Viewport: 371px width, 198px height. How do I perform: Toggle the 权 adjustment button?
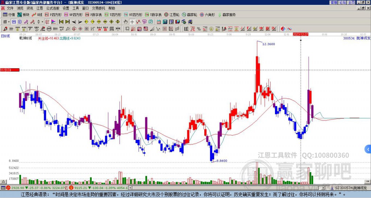(47, 22)
